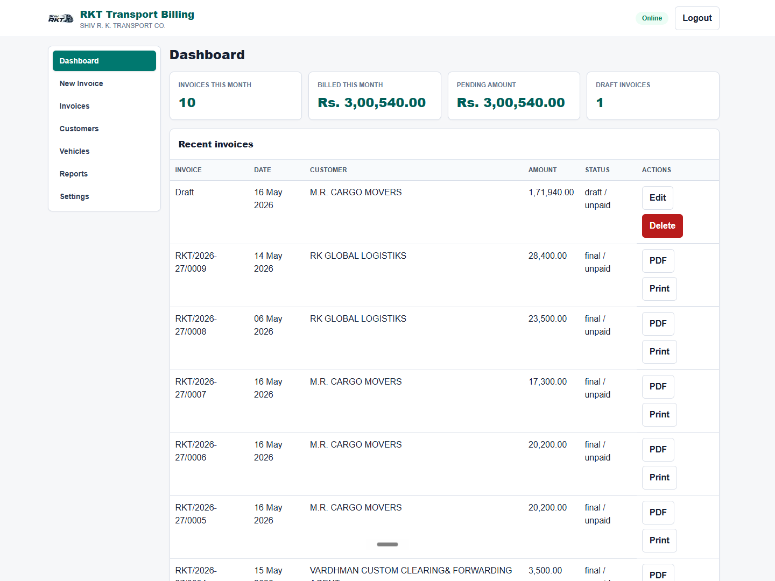Click the AMOUNT column header
Viewport: 775px width, 581px height.
[542, 170]
